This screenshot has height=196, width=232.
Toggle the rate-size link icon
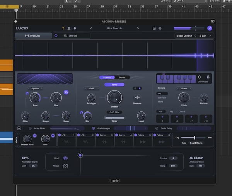pos(66,92)
